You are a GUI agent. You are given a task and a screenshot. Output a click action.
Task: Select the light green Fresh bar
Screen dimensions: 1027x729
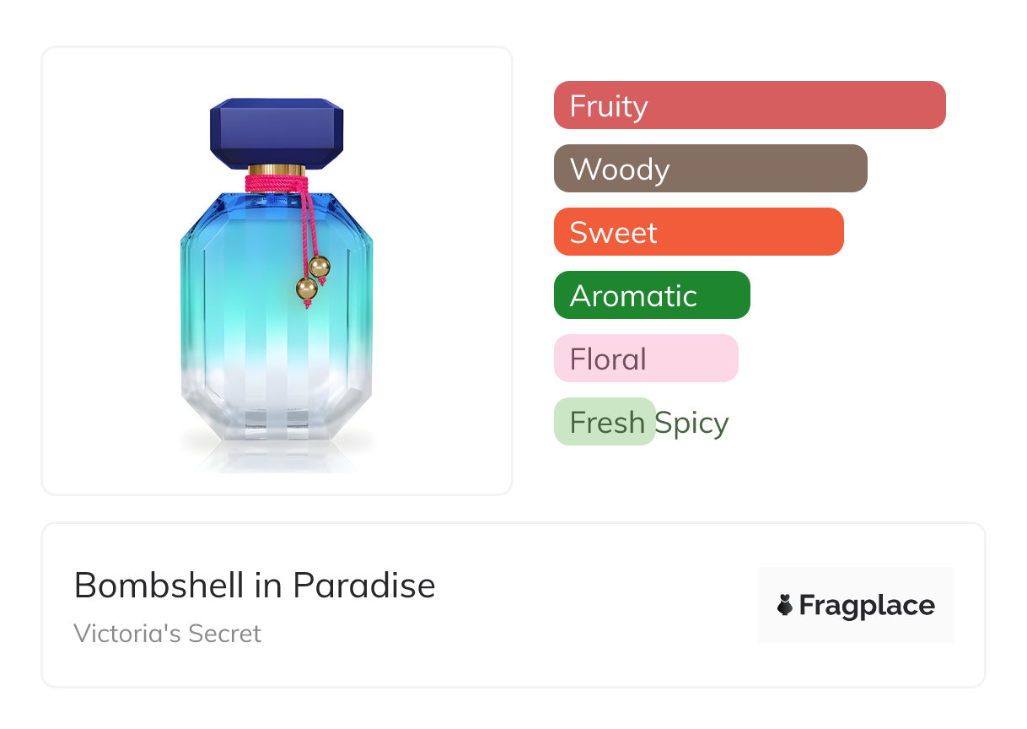pyautogui.click(x=604, y=422)
